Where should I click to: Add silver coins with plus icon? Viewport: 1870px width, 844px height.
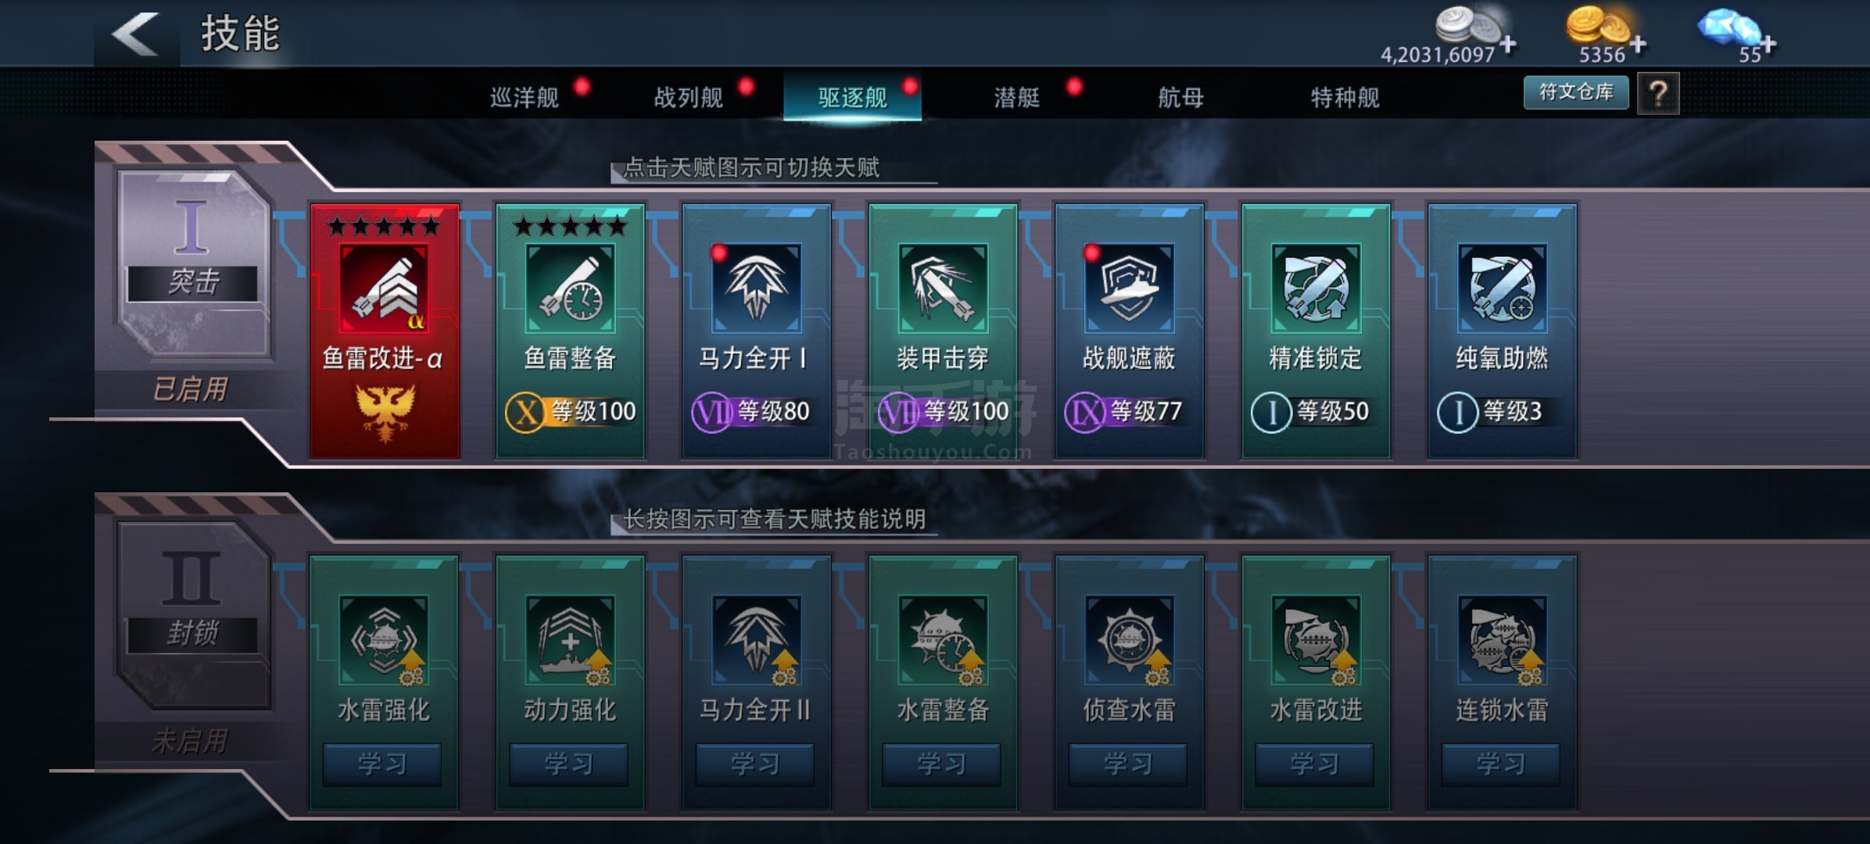point(1508,45)
